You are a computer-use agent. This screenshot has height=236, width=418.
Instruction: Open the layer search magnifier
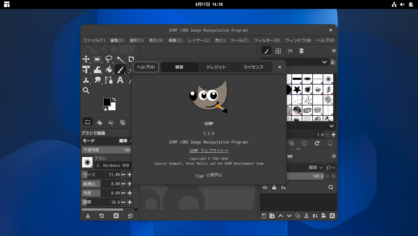coord(331,187)
